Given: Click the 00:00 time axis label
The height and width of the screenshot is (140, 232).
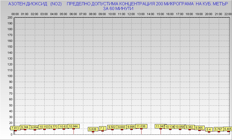Looking at the screenshot, I should point(15,14).
